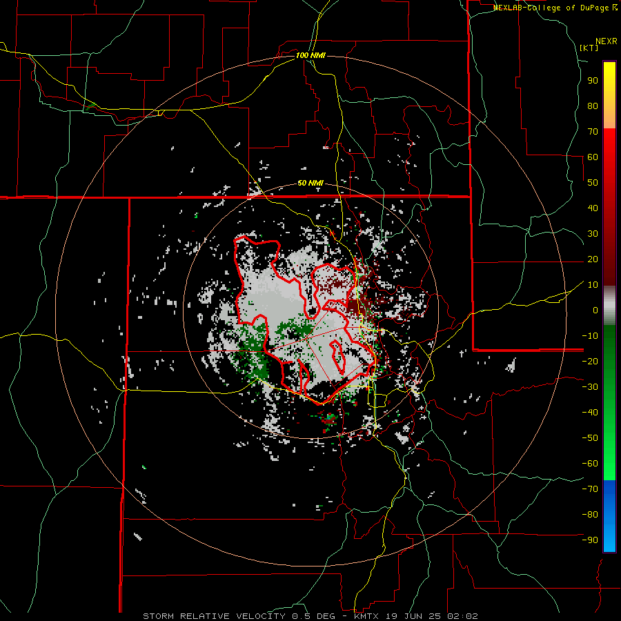Image resolution: width=621 pixels, height=621 pixels.
Task: Click the NEXLAB-College of DuPage credit text
Action: [553, 8]
